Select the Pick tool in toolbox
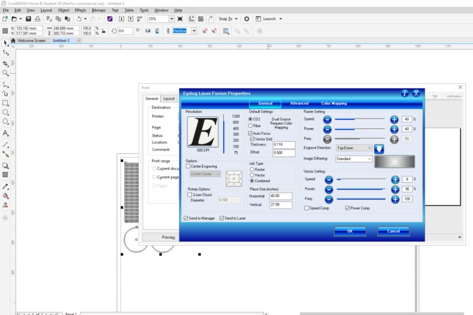The width and height of the screenshot is (473, 315). point(5,43)
